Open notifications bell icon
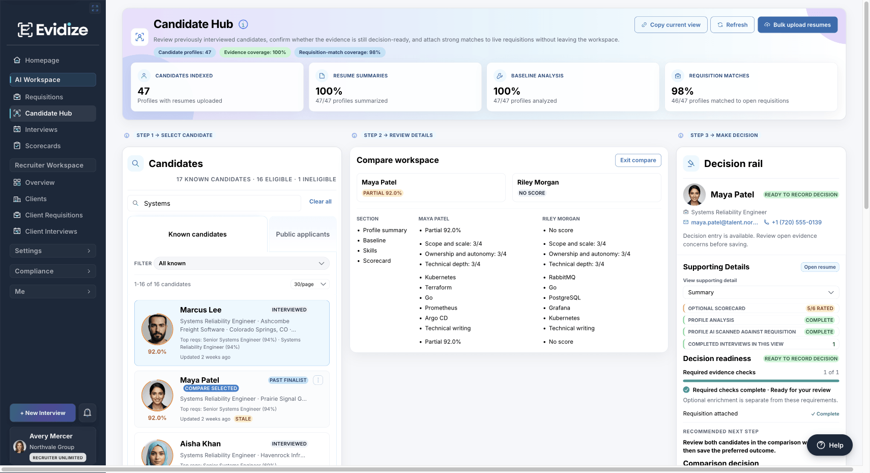 tap(88, 413)
